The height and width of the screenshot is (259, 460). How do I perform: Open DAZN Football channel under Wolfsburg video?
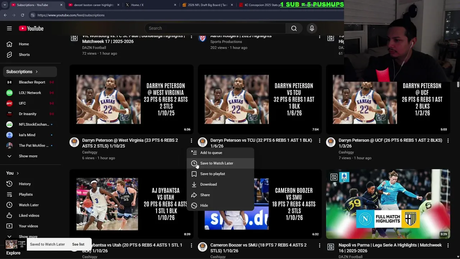94,47
